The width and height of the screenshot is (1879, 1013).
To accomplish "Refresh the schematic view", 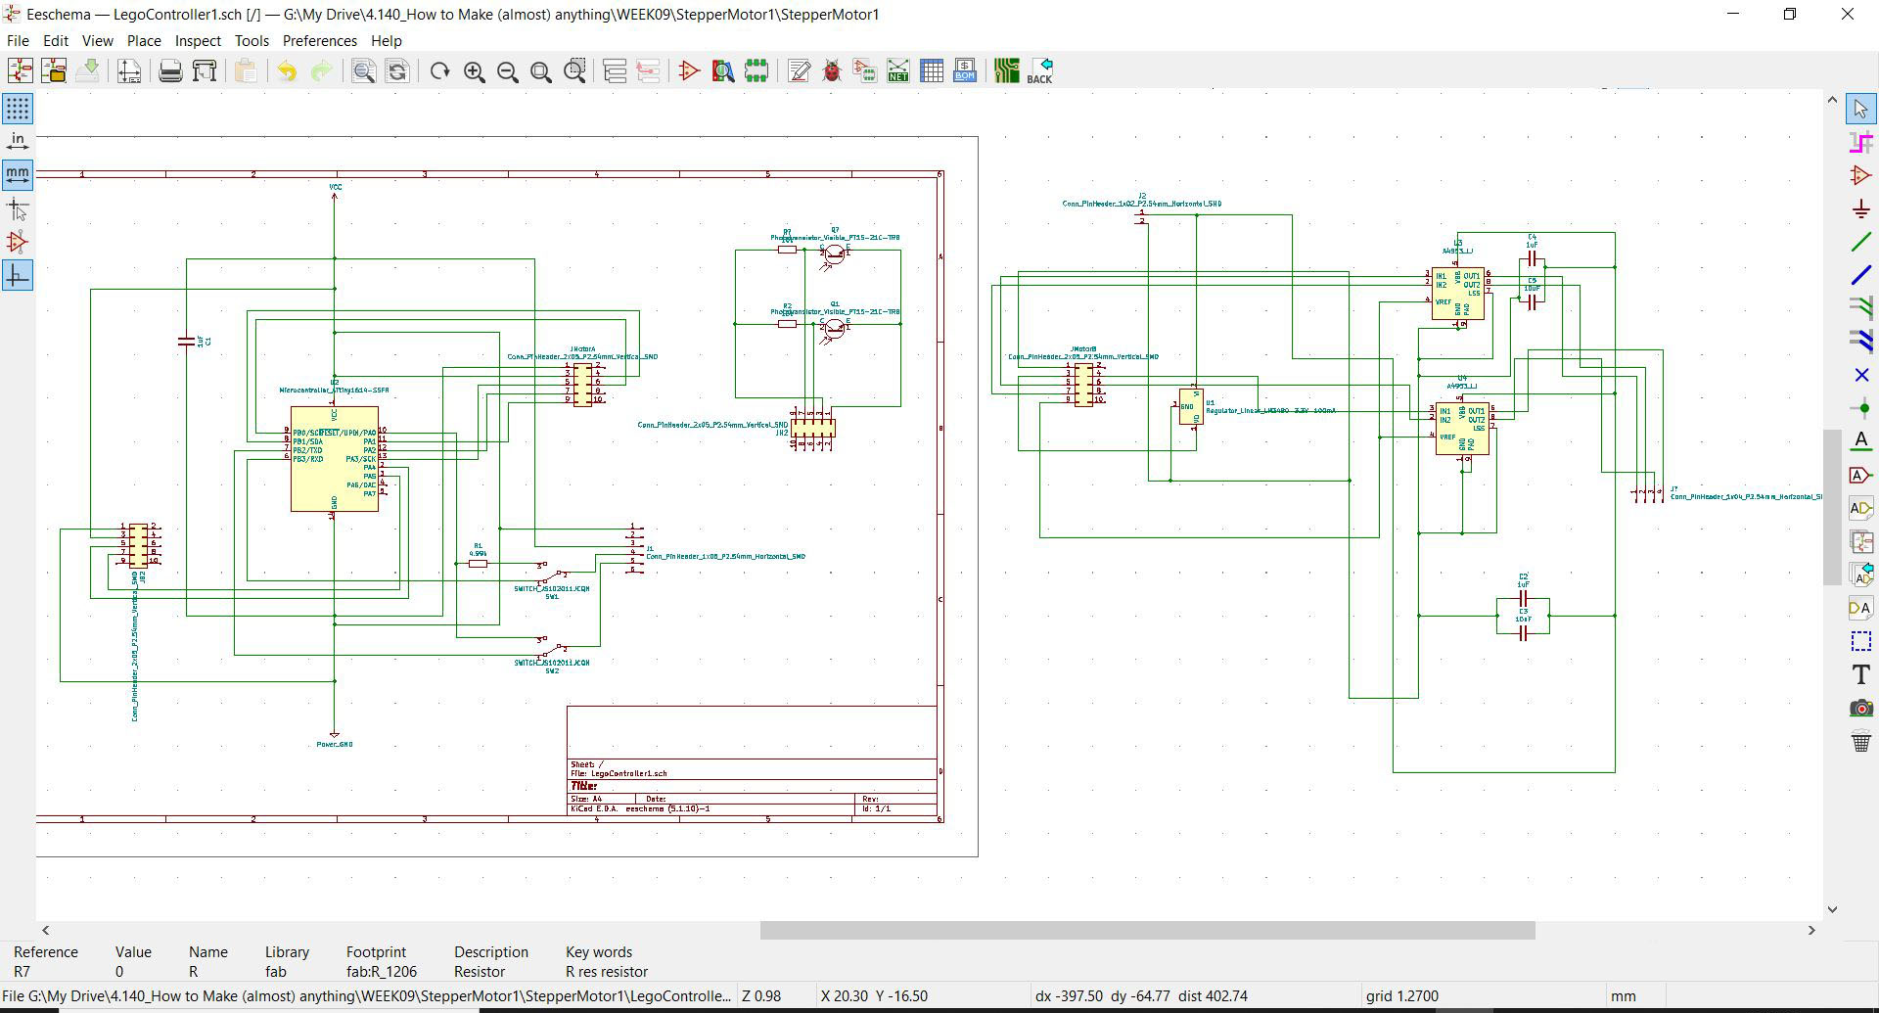I will [x=439, y=70].
